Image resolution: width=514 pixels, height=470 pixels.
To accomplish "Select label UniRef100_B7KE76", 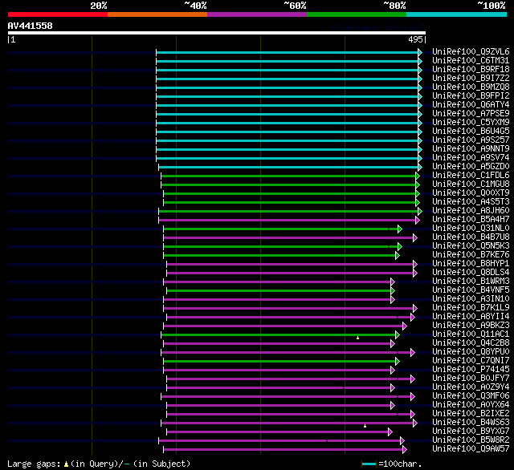I will click(471, 255).
